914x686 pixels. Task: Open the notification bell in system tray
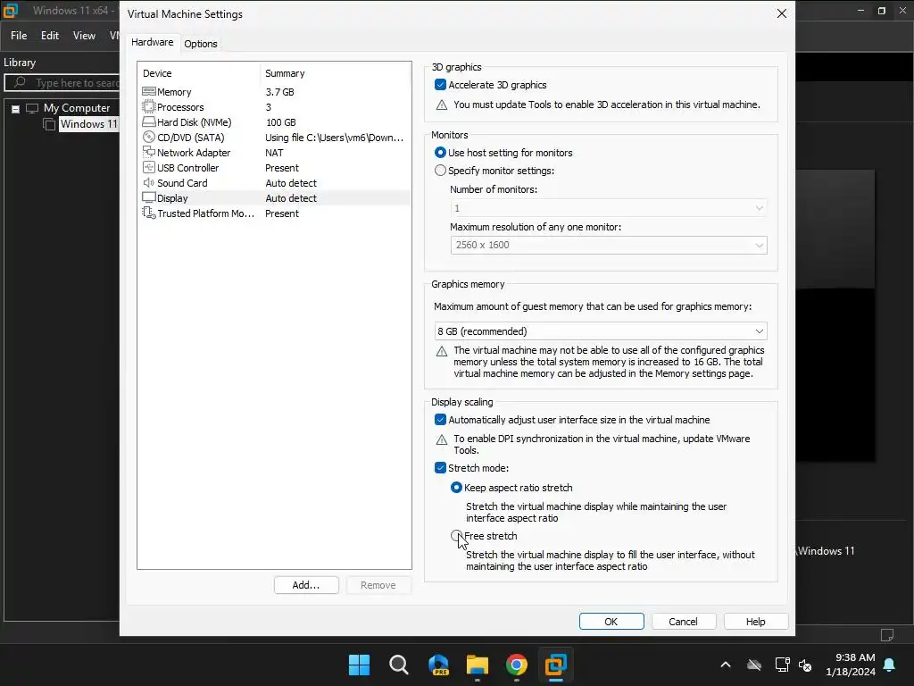[890, 665]
